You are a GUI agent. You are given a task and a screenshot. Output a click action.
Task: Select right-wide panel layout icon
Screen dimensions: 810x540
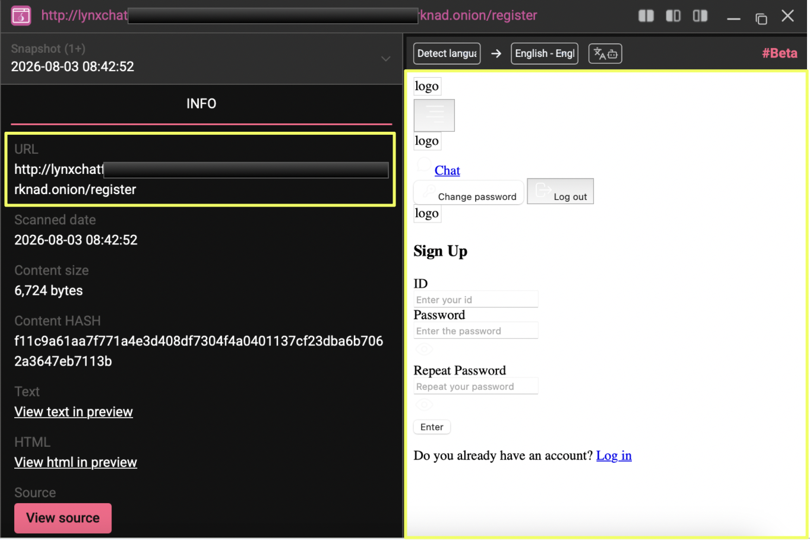[700, 16]
